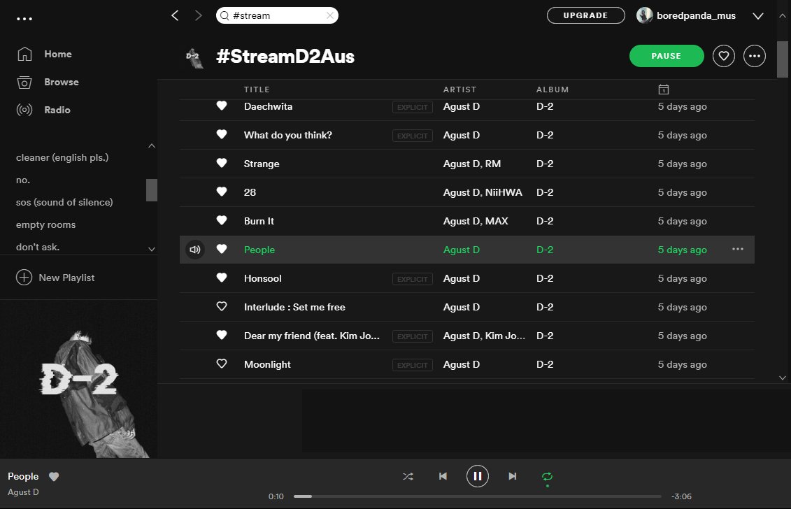Skip to previous track

443,476
